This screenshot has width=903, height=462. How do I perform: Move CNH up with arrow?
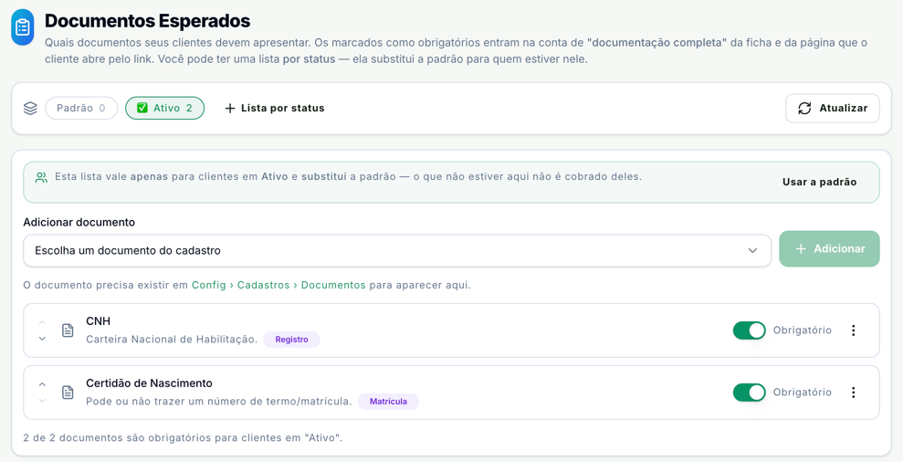pyautogui.click(x=42, y=322)
